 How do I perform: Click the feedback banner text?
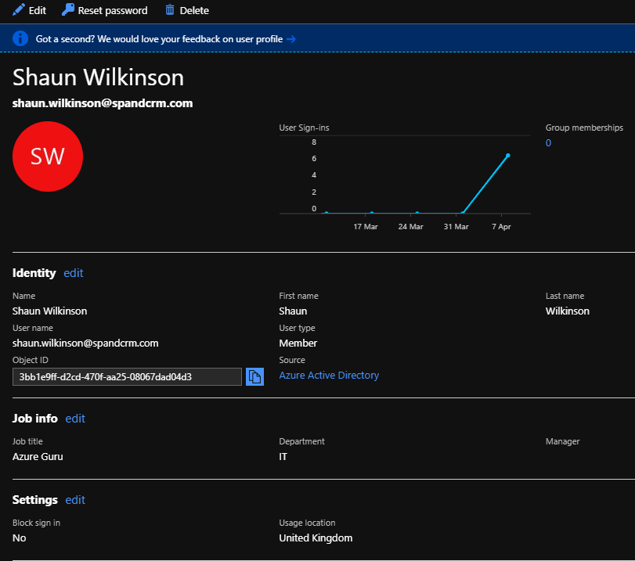click(x=157, y=38)
